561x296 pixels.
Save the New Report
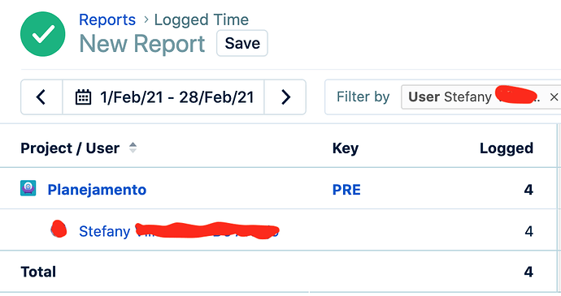pyautogui.click(x=242, y=43)
